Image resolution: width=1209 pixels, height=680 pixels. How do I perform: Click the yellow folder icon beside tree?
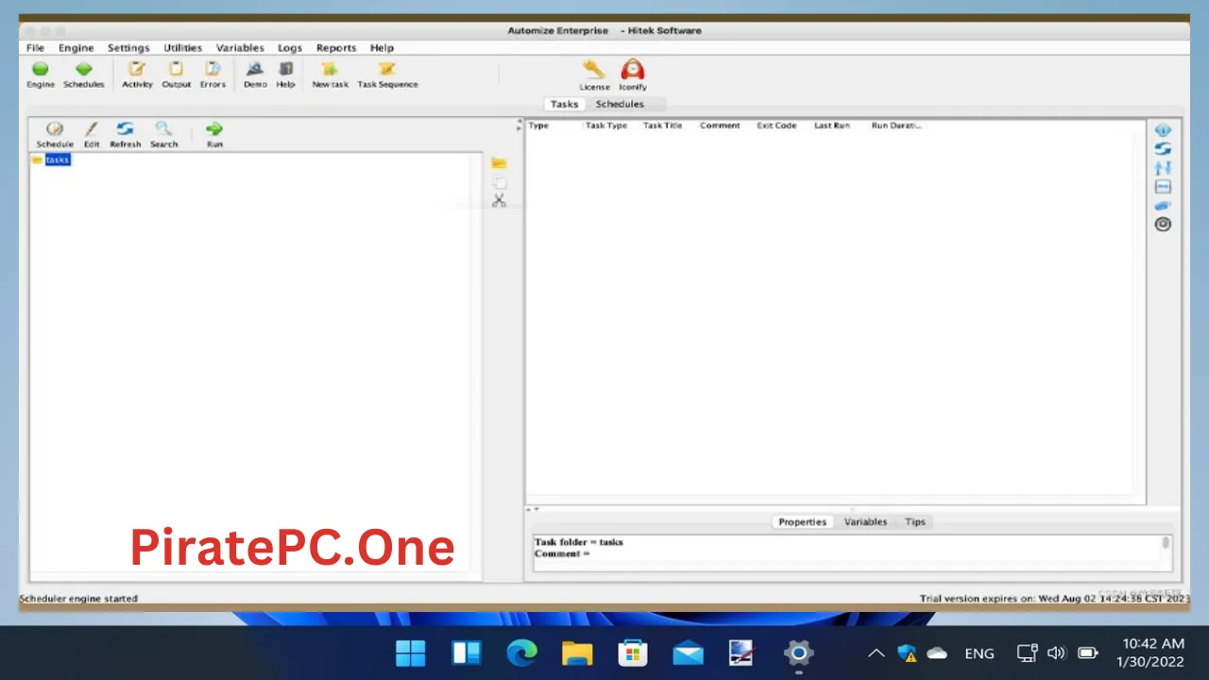click(499, 163)
